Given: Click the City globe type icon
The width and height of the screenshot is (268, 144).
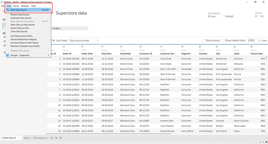Looking at the screenshot, I should (217, 46).
